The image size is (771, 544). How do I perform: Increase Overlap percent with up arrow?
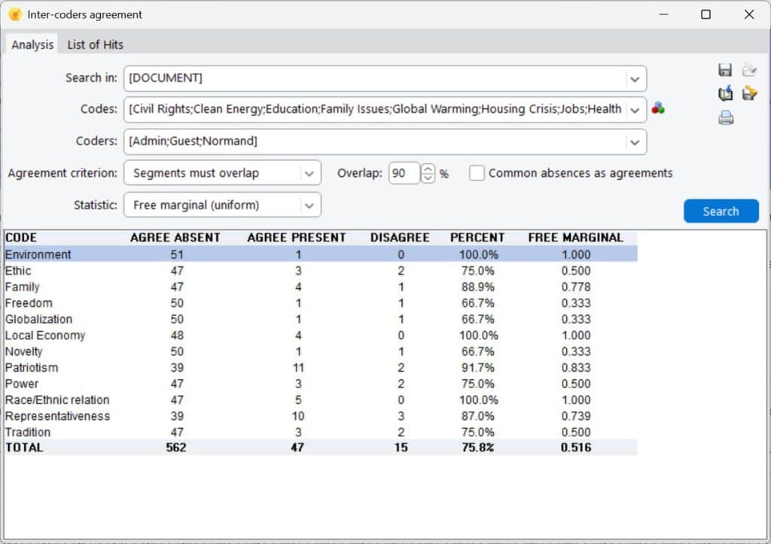[428, 169]
